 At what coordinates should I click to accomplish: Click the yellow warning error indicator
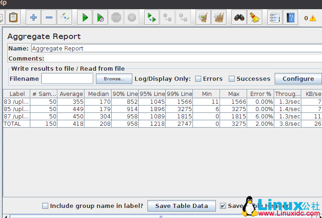[313, 18]
